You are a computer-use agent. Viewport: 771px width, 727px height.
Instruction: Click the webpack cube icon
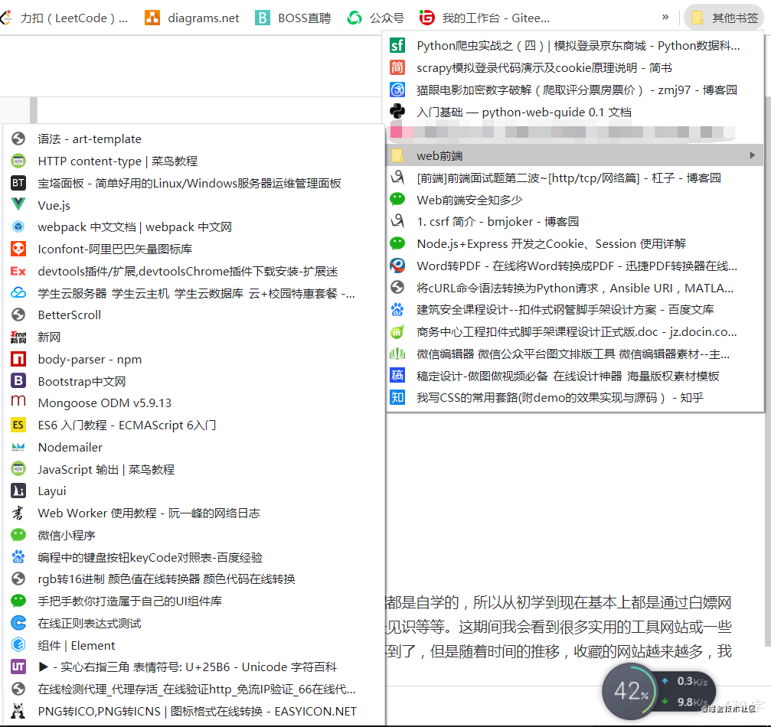[x=18, y=227]
